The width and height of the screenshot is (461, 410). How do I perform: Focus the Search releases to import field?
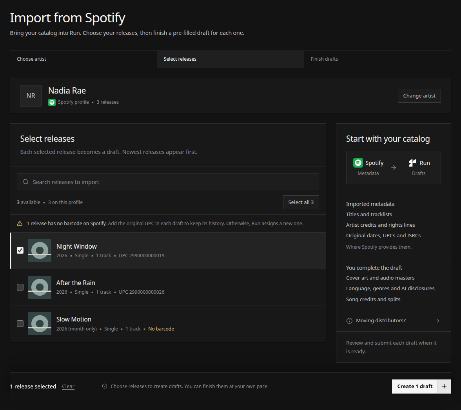pyautogui.click(x=168, y=182)
